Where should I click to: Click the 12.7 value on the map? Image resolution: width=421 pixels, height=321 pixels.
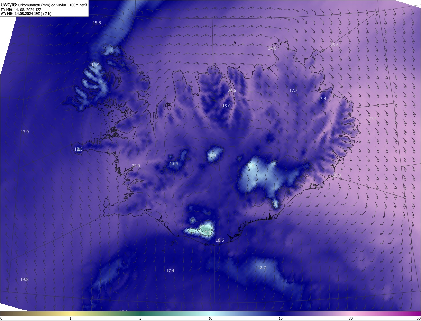pos(261,267)
